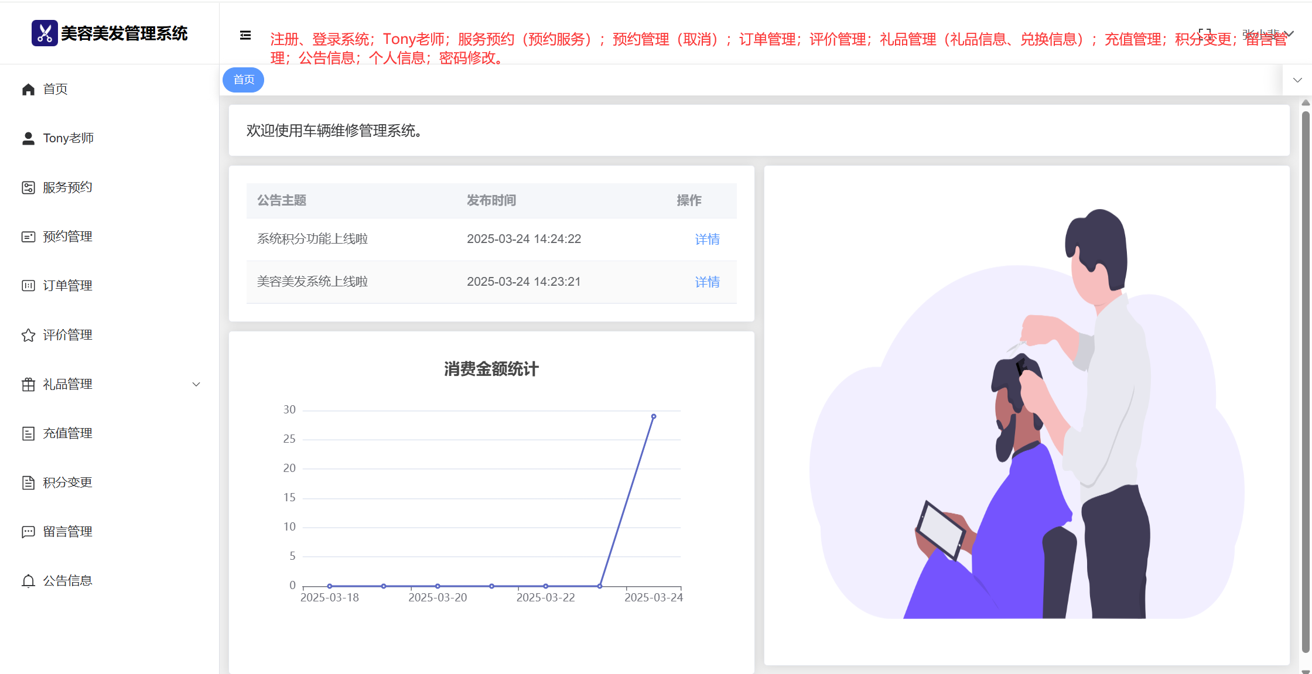Open 预约管理 sidebar icon
This screenshot has width=1312, height=674.
tap(28, 237)
